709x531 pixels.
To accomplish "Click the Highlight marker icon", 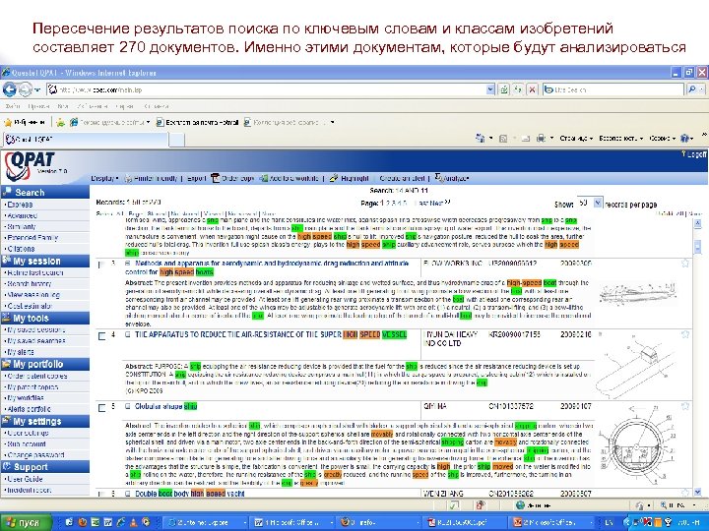I will pyautogui.click(x=334, y=178).
